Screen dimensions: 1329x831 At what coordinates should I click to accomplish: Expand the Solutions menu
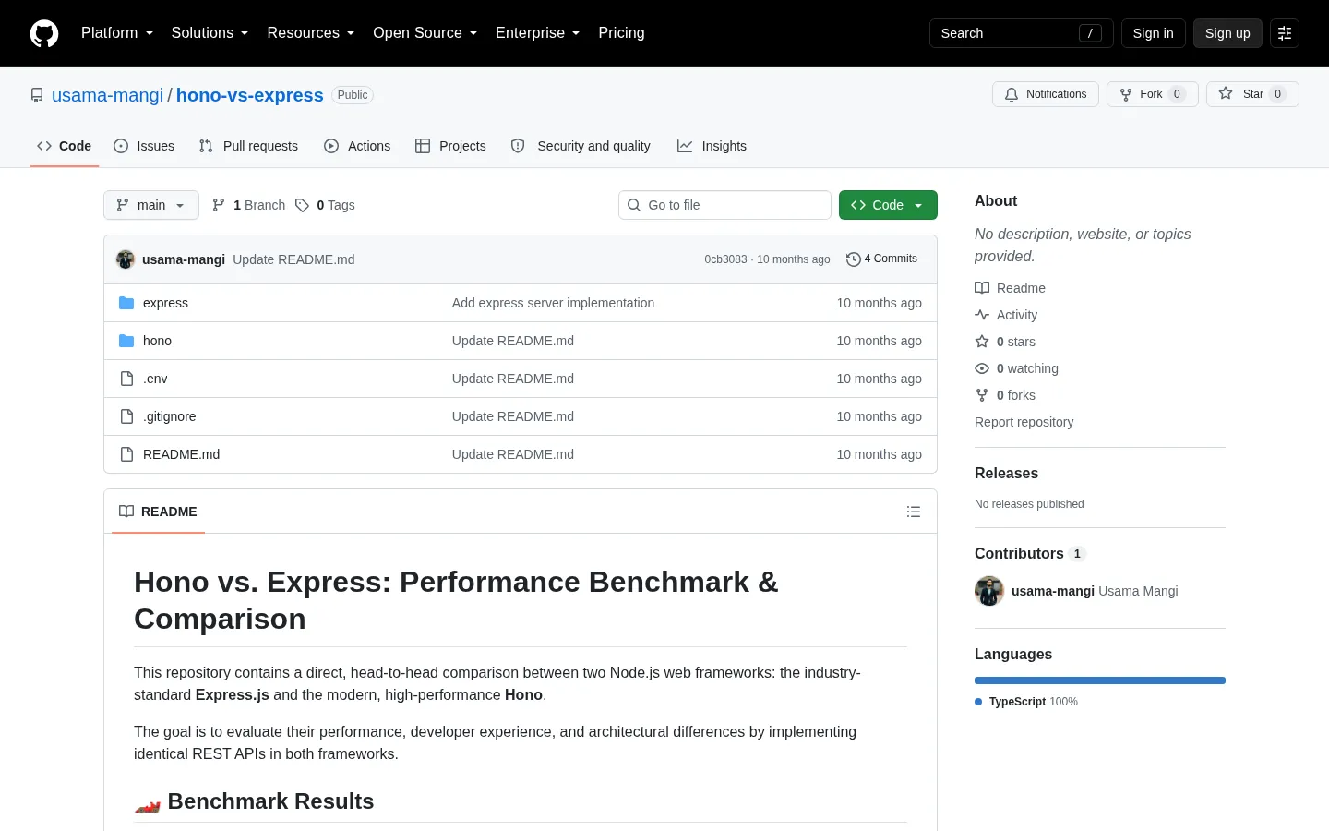point(210,33)
